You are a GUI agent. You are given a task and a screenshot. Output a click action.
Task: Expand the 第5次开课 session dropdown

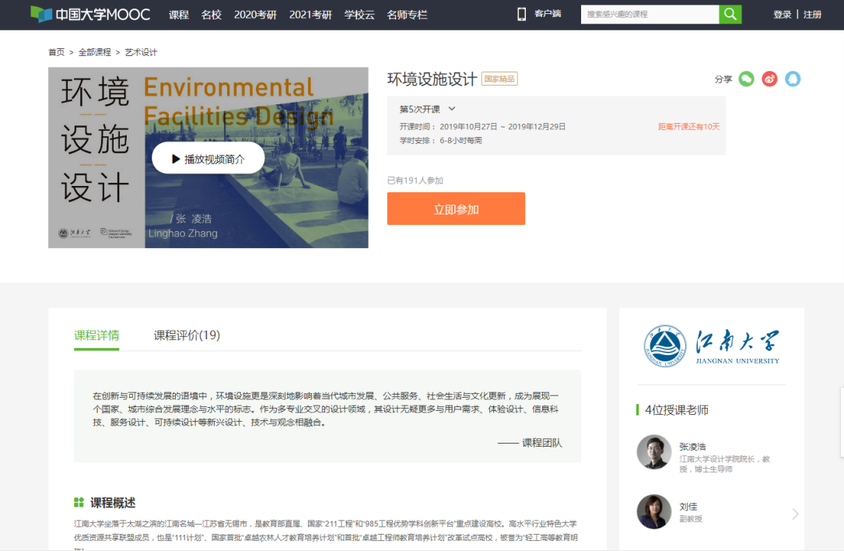(451, 109)
